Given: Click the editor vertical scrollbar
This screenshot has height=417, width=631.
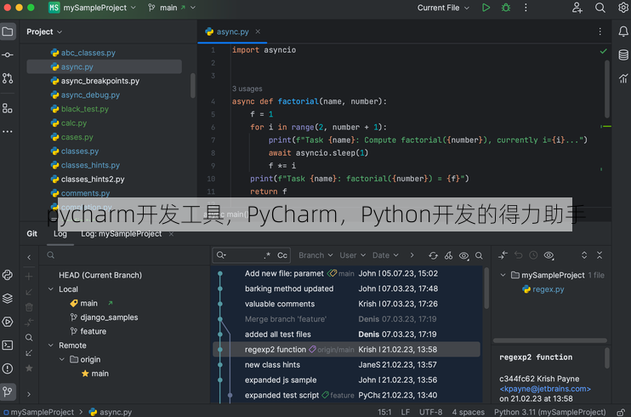Looking at the screenshot, I should [x=607, y=89].
